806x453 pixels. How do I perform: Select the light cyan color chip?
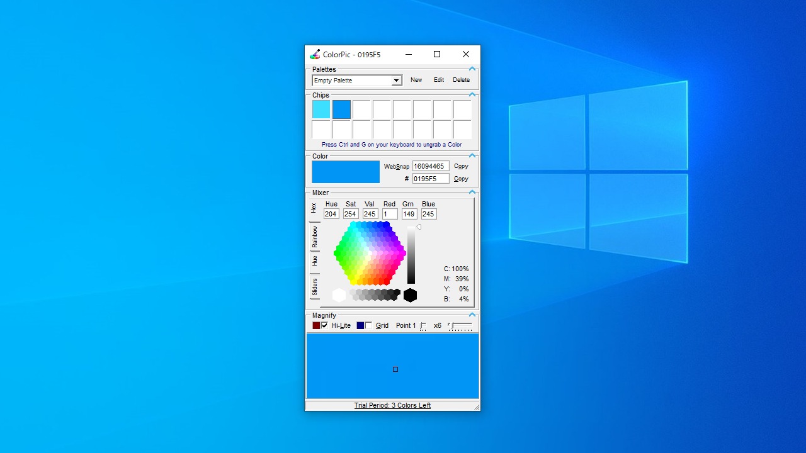(321, 109)
